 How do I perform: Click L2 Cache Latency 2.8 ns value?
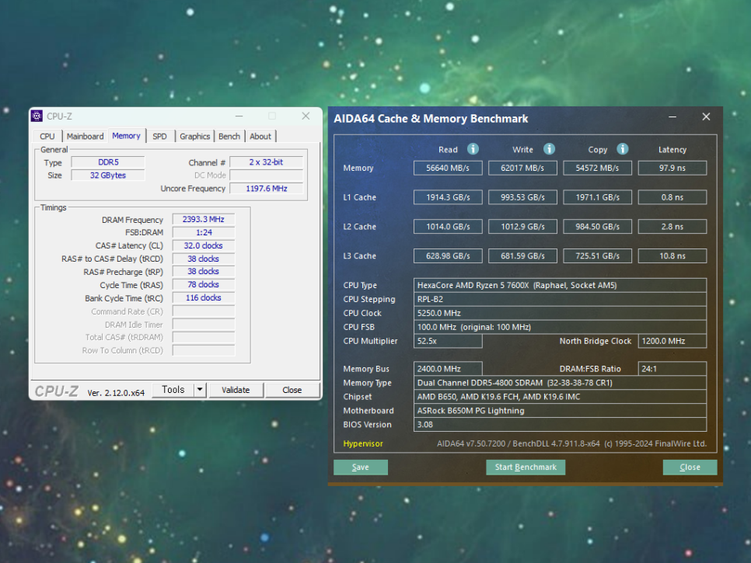coord(672,227)
